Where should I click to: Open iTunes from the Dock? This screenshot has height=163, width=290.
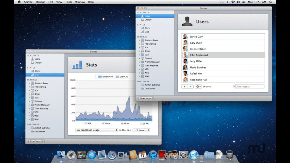[153, 155]
